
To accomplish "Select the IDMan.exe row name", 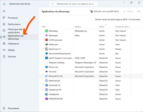I will [53, 44].
